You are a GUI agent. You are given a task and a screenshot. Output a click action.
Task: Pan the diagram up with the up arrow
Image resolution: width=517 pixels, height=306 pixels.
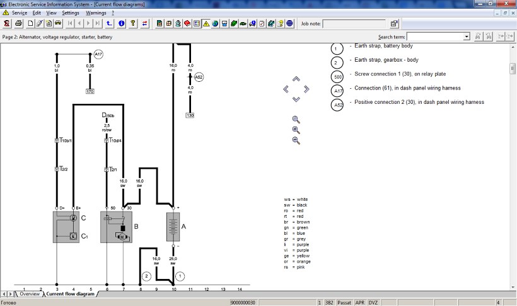tap(296, 79)
